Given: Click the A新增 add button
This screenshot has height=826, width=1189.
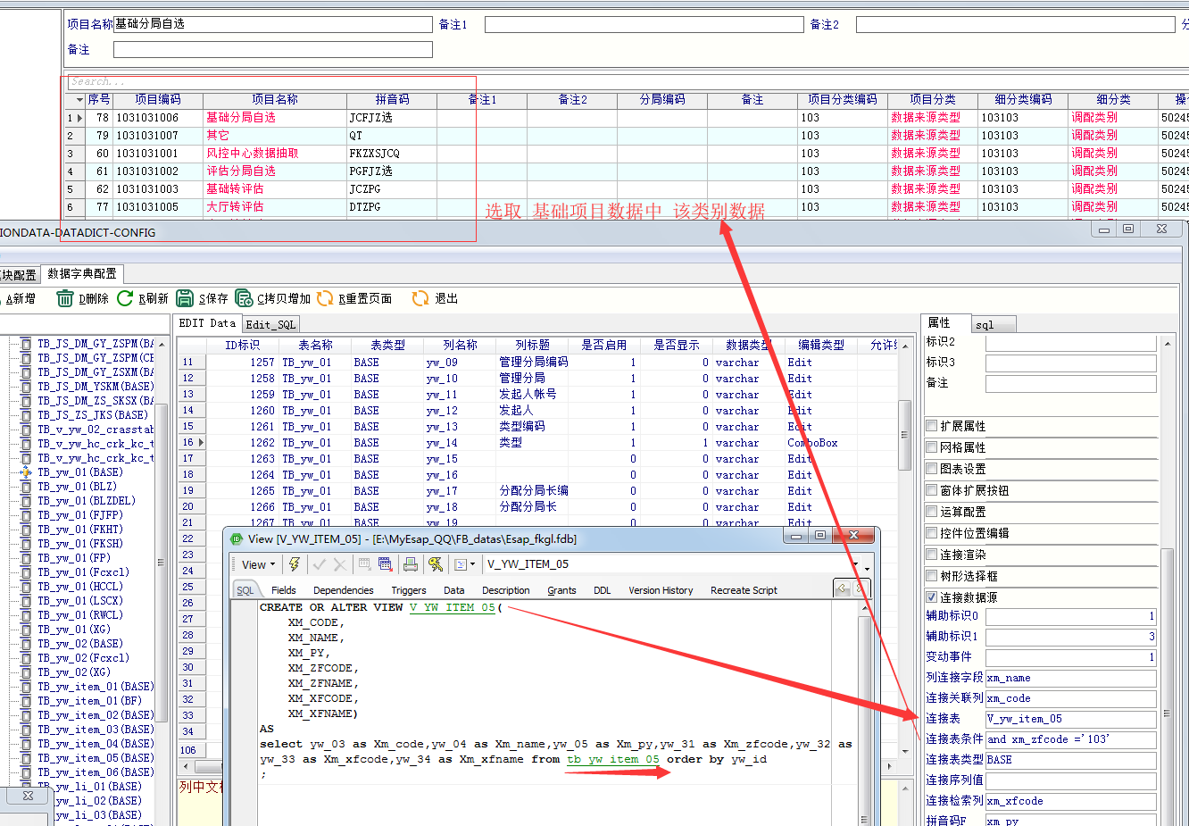Looking at the screenshot, I should pos(20,298).
